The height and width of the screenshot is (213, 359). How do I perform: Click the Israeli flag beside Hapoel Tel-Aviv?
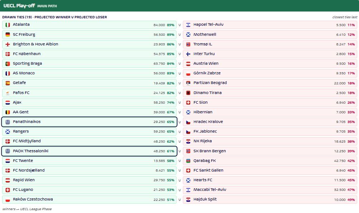[x=188, y=25]
